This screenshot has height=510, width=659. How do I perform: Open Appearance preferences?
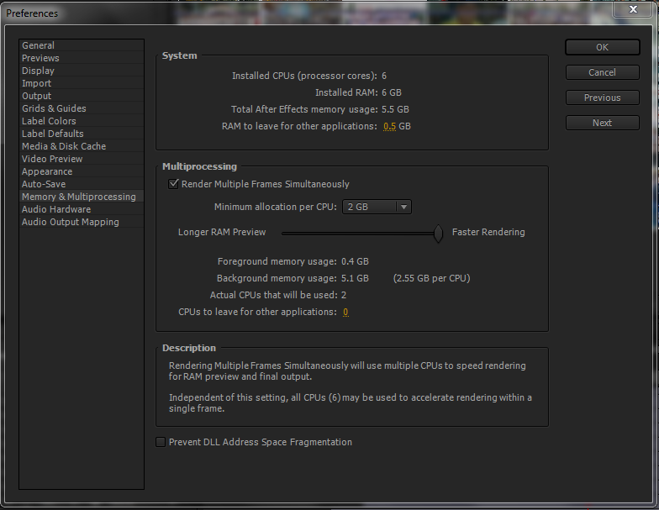tap(82, 171)
